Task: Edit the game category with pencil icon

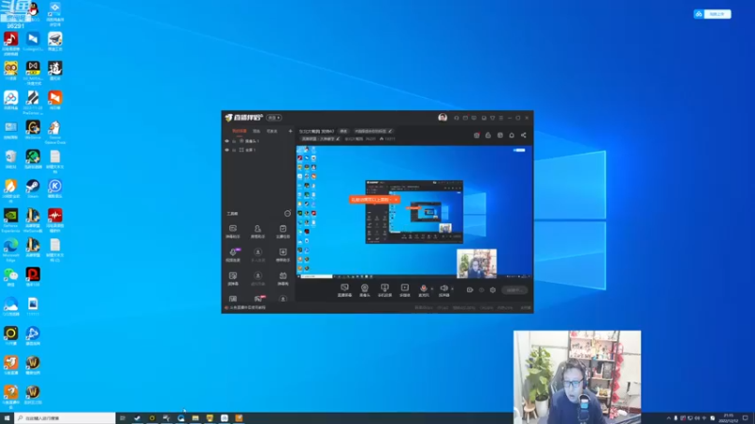Action: point(338,139)
